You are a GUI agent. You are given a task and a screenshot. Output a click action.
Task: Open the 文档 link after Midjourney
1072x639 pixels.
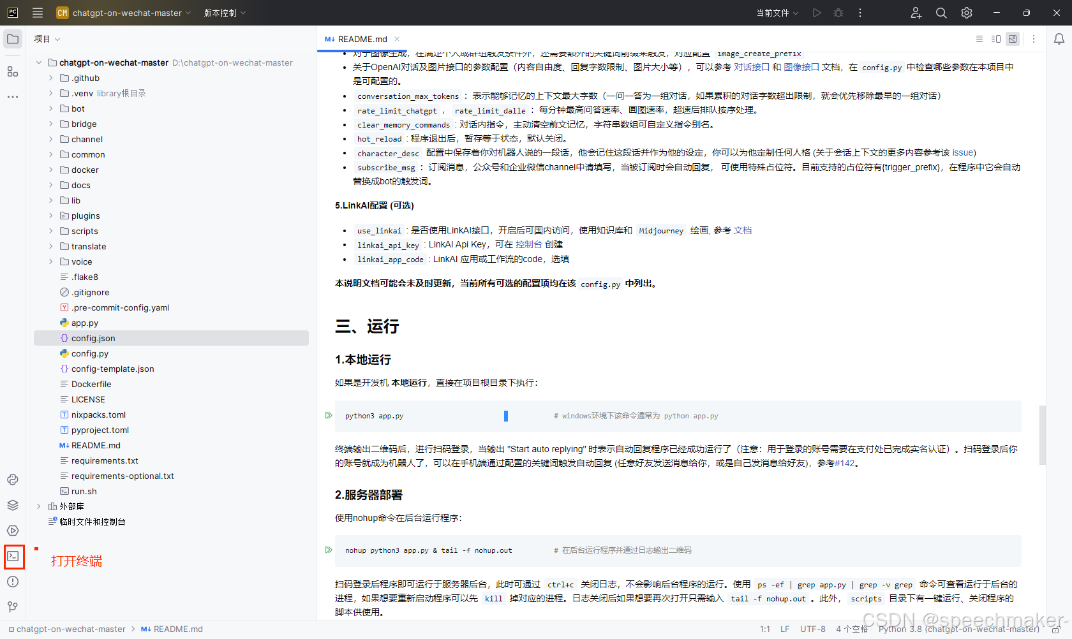[x=742, y=230]
